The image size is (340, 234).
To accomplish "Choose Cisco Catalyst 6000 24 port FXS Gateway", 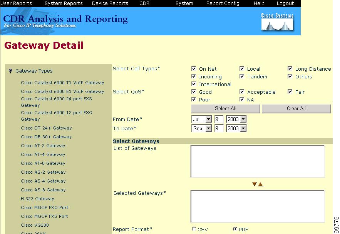I will click(56, 102).
